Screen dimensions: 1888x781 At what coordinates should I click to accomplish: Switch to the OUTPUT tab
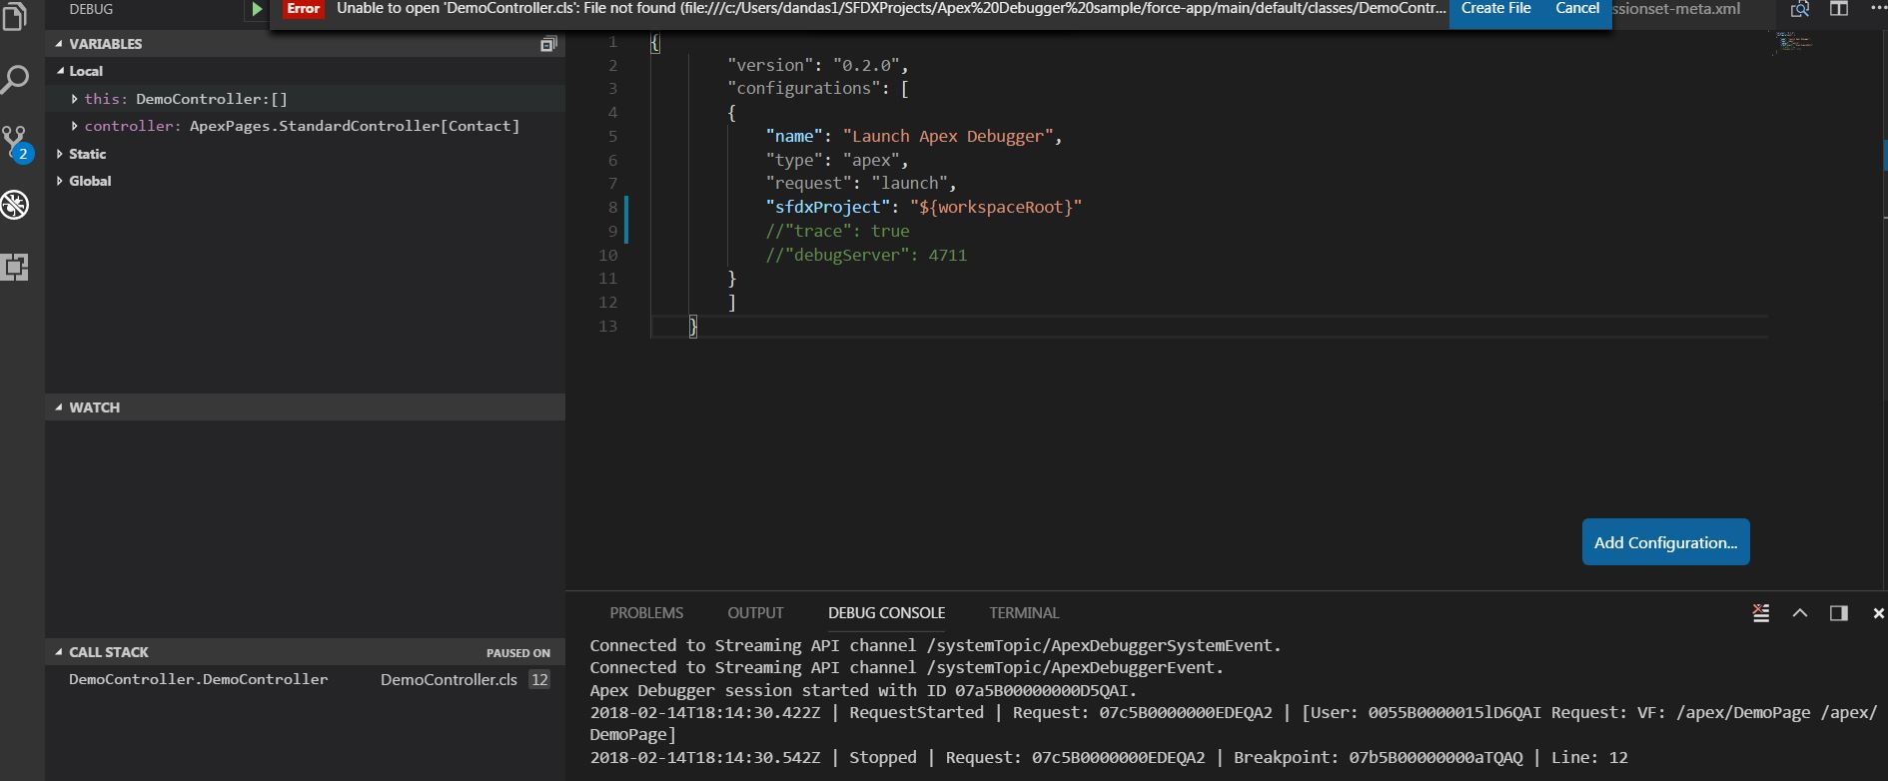click(x=755, y=613)
